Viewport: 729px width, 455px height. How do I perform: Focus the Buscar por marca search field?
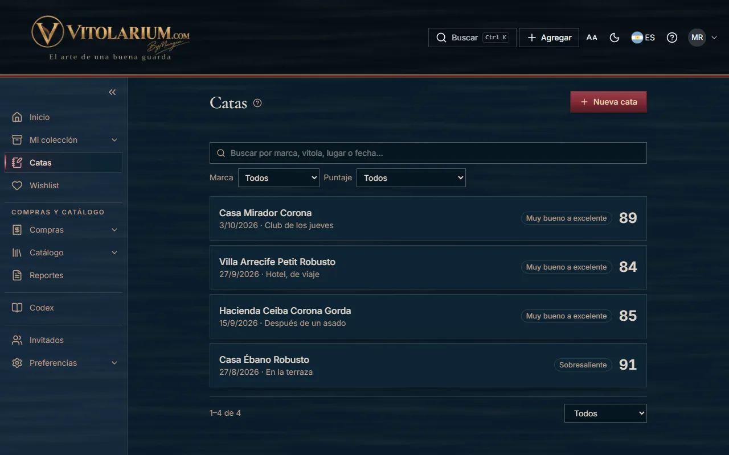pyautogui.click(x=428, y=153)
